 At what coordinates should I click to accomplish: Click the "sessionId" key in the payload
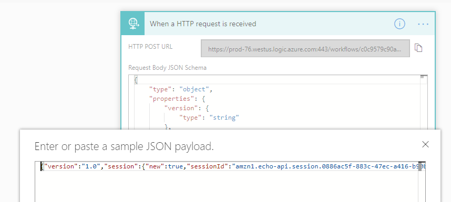pyautogui.click(x=206, y=166)
